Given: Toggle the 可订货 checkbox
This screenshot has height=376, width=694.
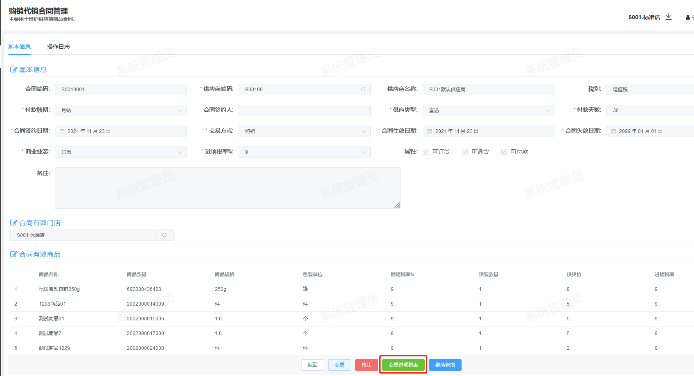Looking at the screenshot, I should click(x=426, y=152).
